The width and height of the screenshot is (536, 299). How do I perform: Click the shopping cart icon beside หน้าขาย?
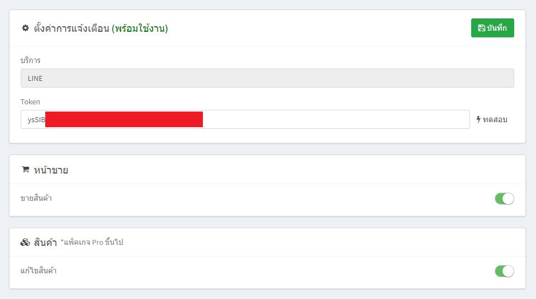coord(25,170)
